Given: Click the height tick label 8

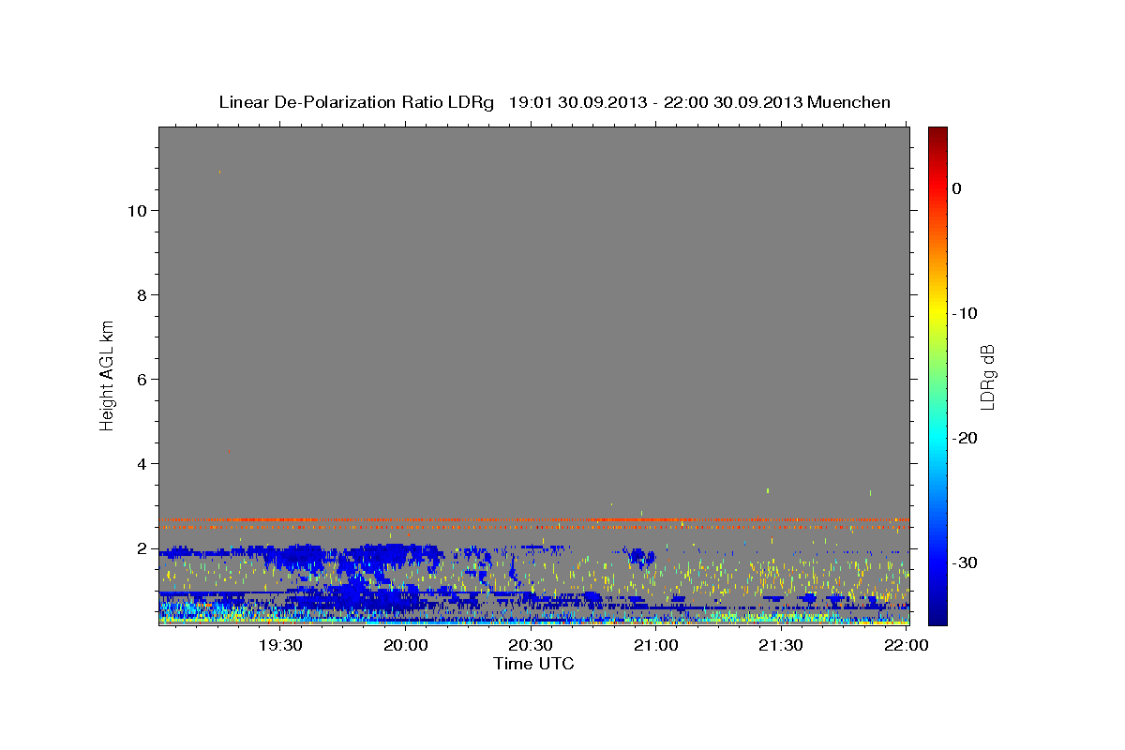Looking at the screenshot, I should click(142, 294).
